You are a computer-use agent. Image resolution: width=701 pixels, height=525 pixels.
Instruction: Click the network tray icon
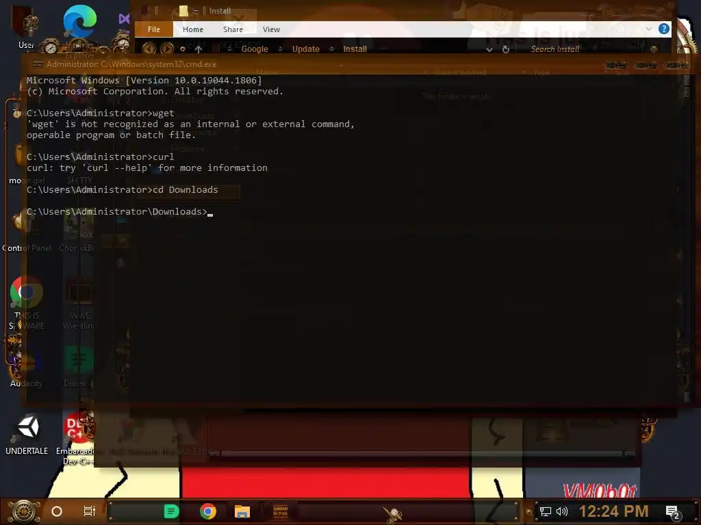(546, 511)
